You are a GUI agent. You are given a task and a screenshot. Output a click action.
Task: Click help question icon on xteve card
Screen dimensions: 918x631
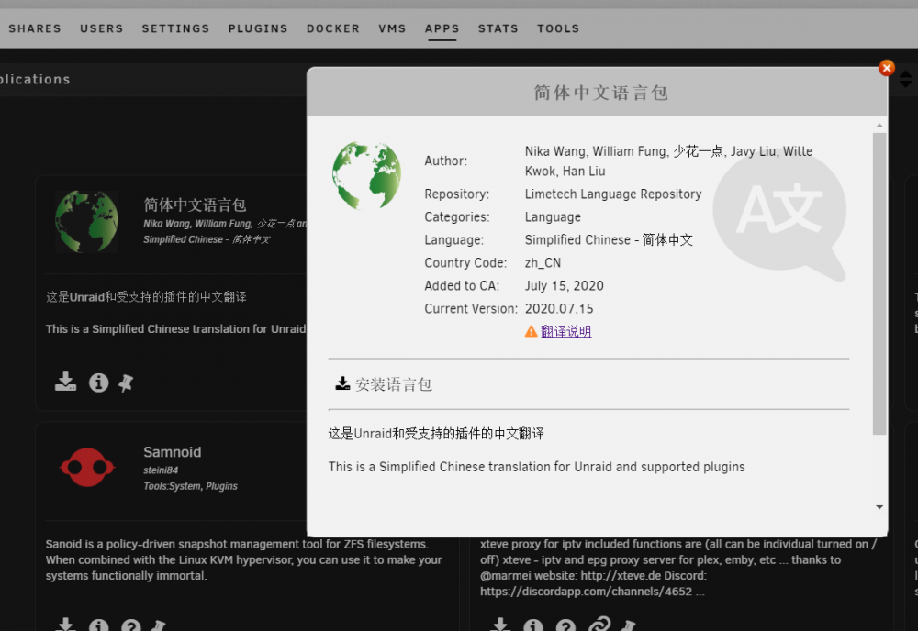(565, 625)
